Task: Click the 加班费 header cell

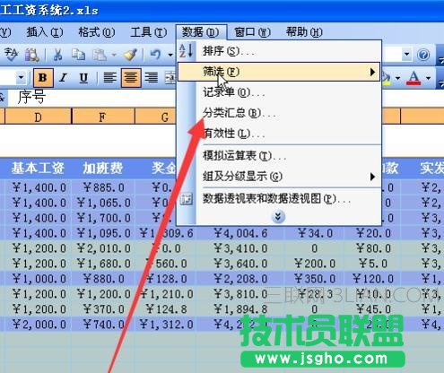Action: [x=103, y=169]
